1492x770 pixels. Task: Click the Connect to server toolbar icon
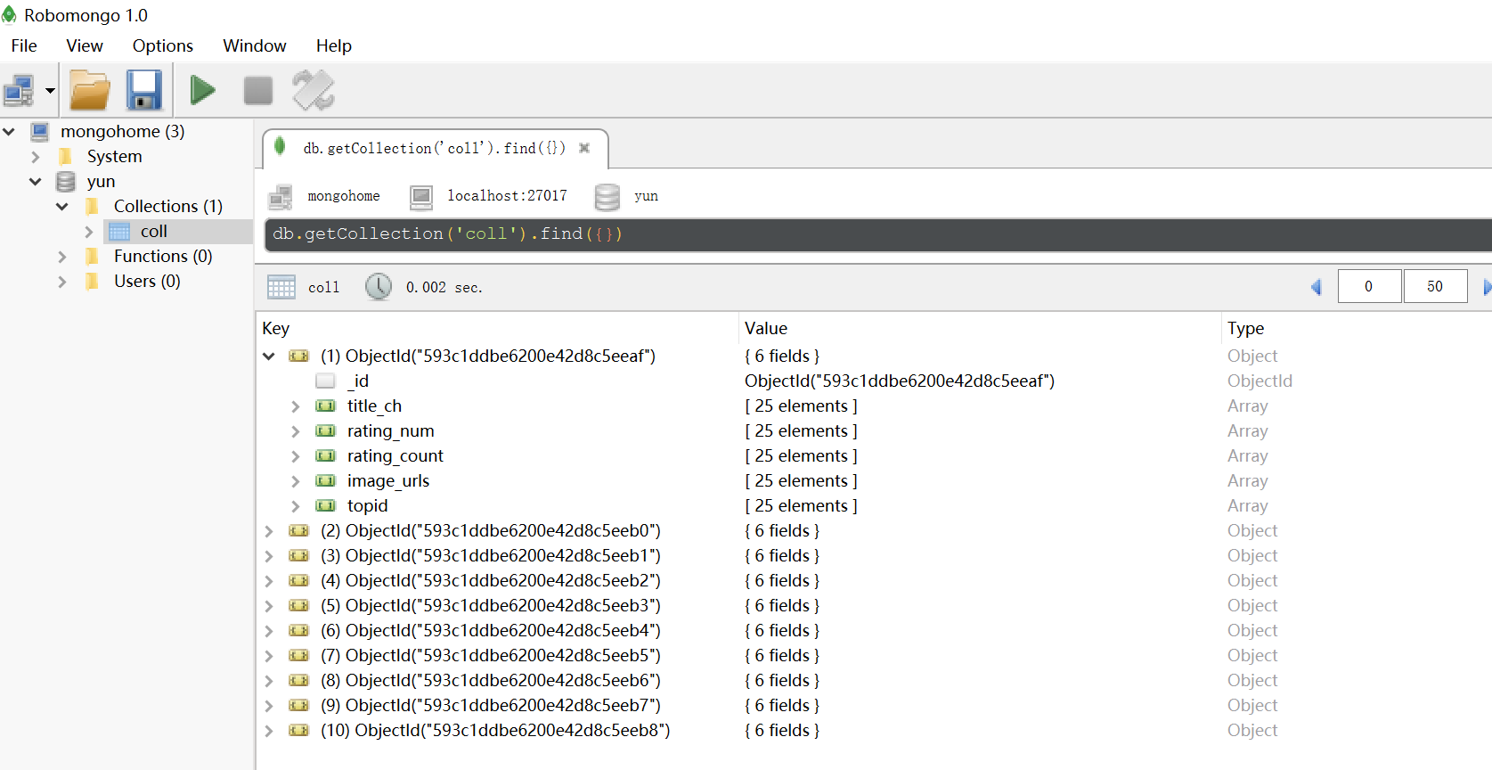coord(19,90)
